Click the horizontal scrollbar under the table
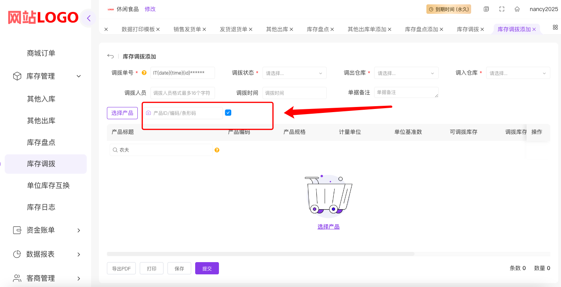Viewport: 561px width, 287px height. coord(261,254)
